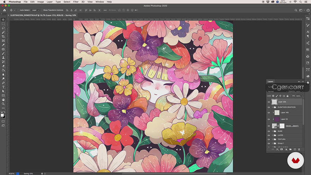Select the Hand tool
This screenshot has height=175, width=311.
pos(3,100)
